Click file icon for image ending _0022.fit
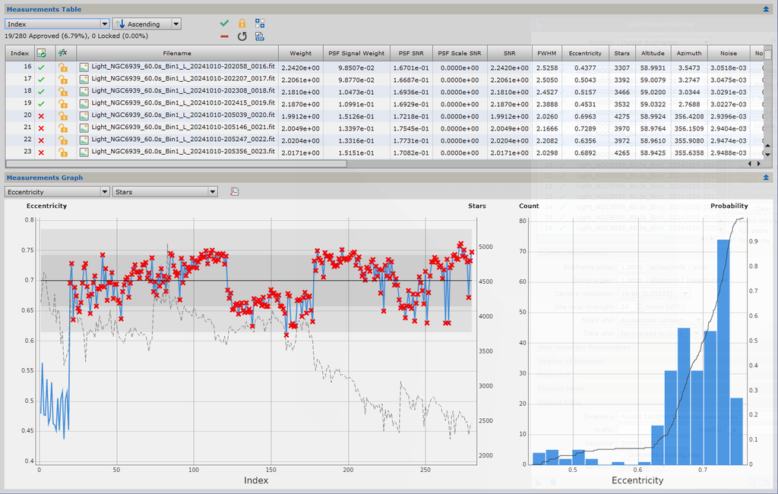 point(84,140)
